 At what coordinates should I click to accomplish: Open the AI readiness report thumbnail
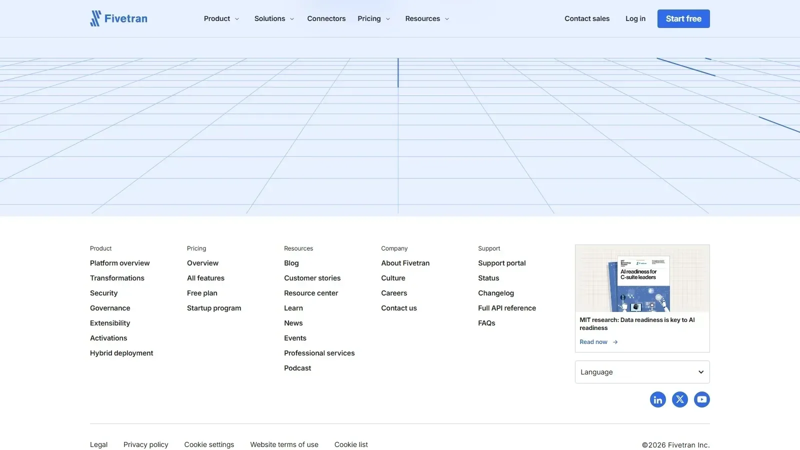click(642, 278)
